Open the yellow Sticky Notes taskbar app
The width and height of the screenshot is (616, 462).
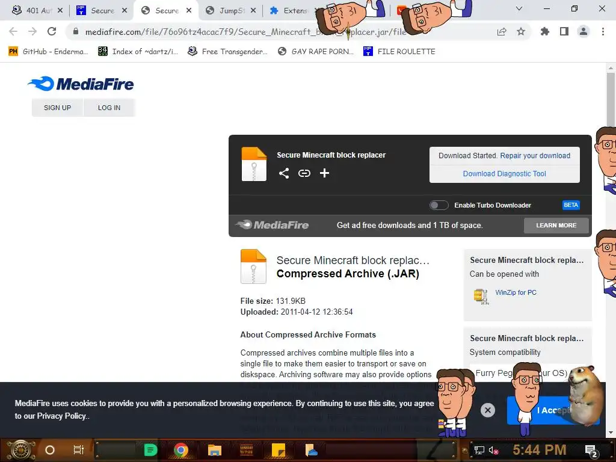point(279,450)
